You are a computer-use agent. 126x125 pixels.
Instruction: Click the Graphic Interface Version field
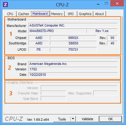[79, 88]
